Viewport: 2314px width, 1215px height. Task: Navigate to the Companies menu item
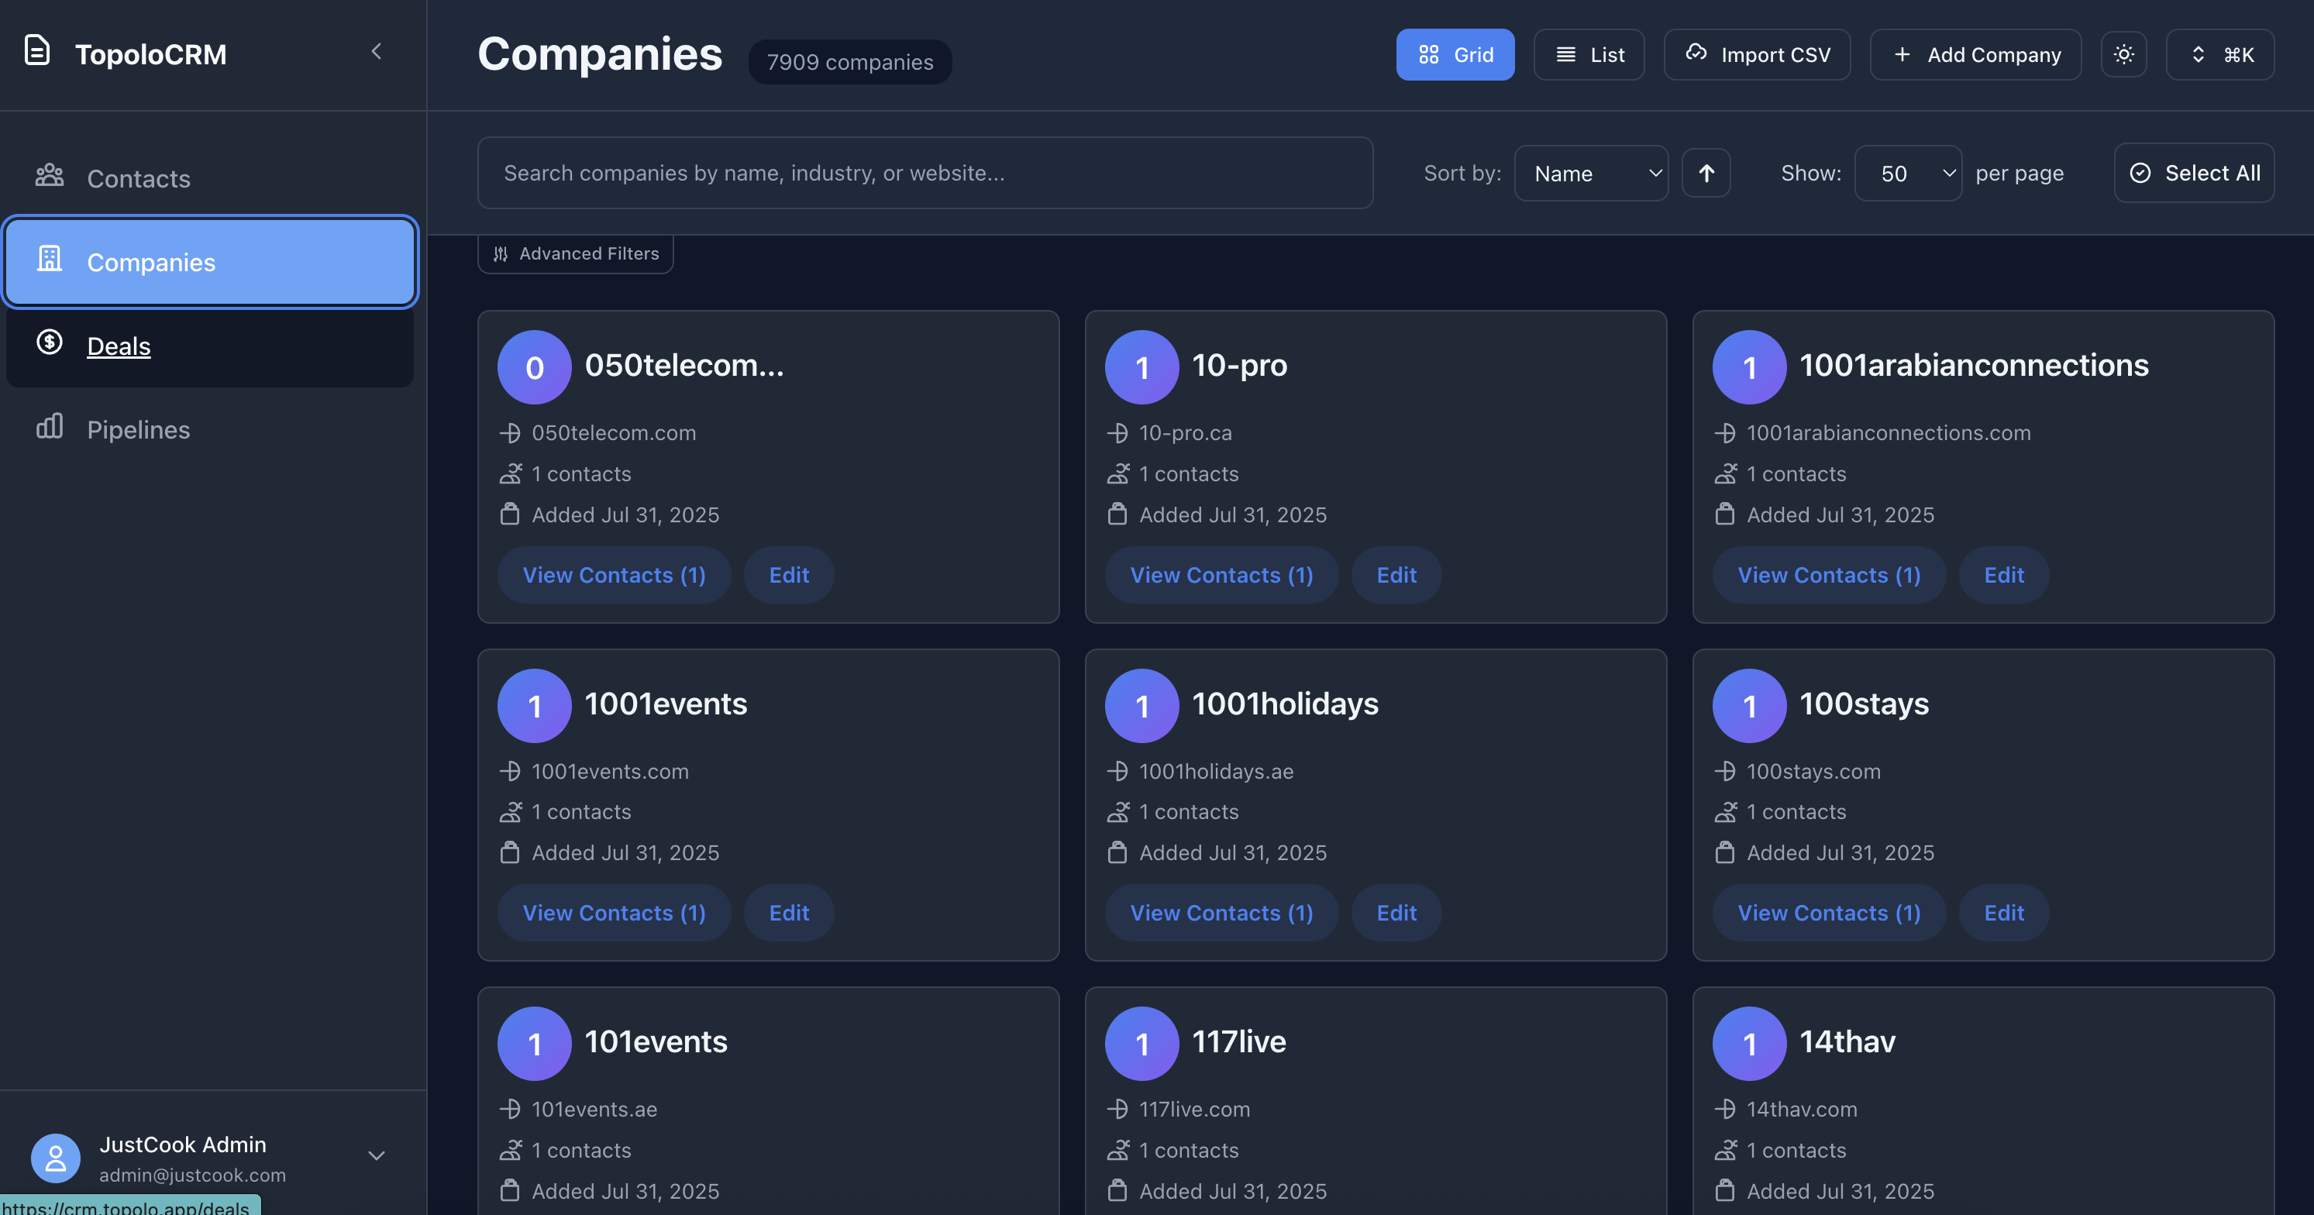151,261
